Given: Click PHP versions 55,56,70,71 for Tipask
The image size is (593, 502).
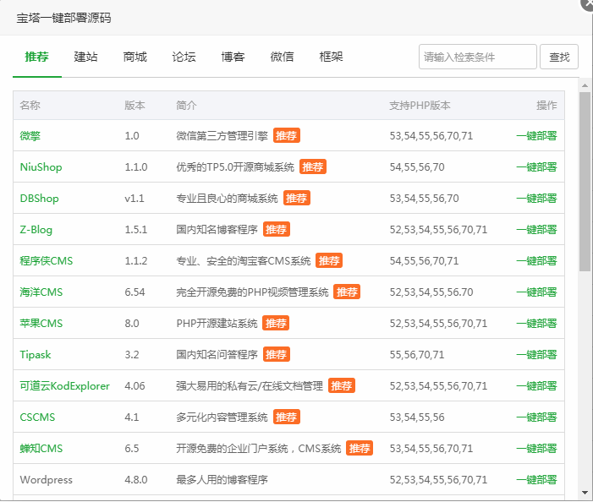Looking at the screenshot, I should pos(417,355).
